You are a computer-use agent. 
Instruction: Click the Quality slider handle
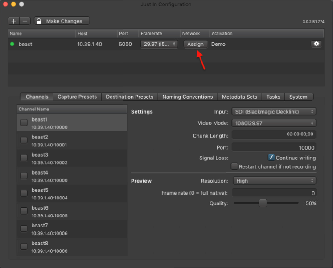coord(263,203)
